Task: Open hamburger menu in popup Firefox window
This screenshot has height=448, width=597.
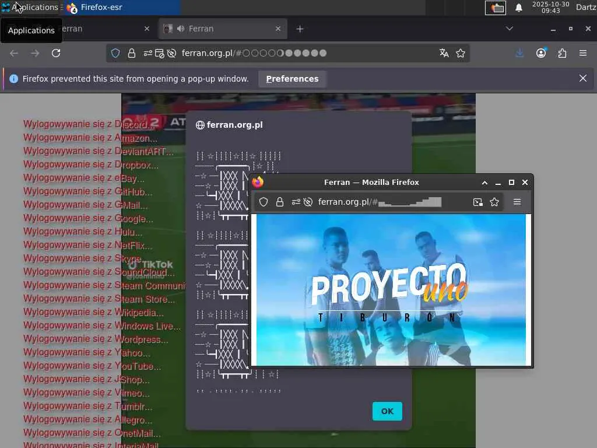Action: click(517, 202)
